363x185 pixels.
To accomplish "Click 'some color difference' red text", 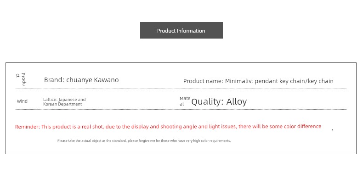I will (x=295, y=126).
